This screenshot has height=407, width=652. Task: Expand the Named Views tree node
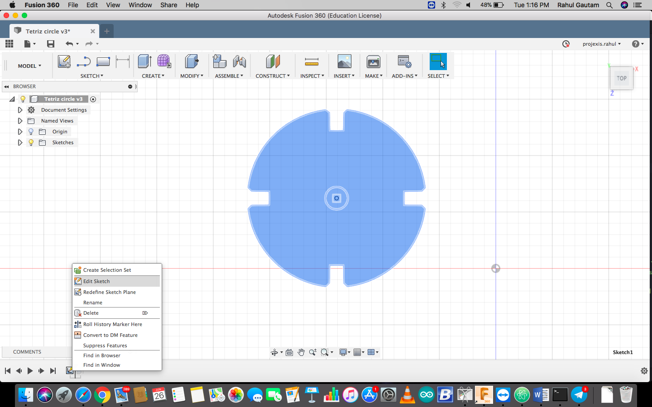[x=20, y=121]
